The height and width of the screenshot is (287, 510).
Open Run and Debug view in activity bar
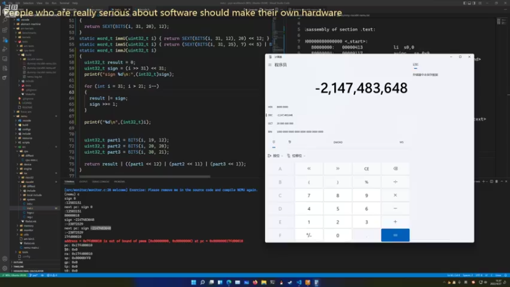(x=4, y=49)
